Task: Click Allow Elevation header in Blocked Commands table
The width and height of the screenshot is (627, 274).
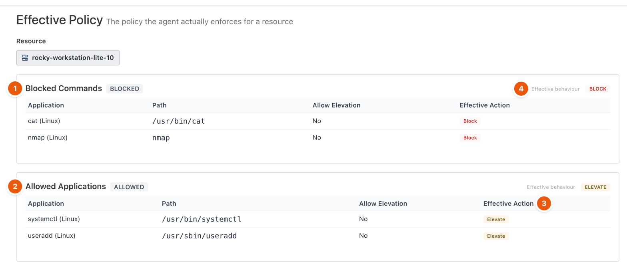Action: [x=337, y=105]
